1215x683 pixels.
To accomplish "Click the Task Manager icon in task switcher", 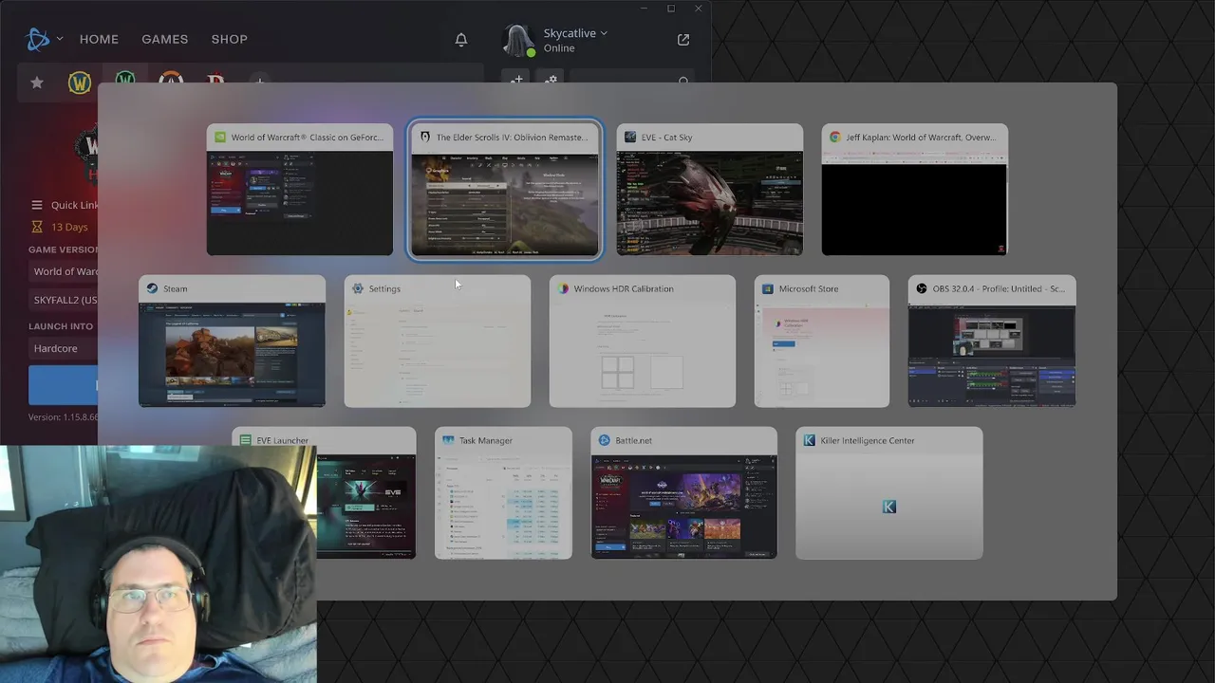I will 448,441.
